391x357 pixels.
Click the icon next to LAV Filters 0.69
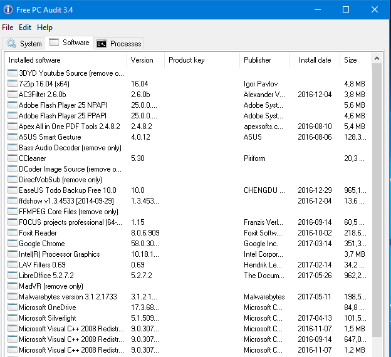pos(13,264)
